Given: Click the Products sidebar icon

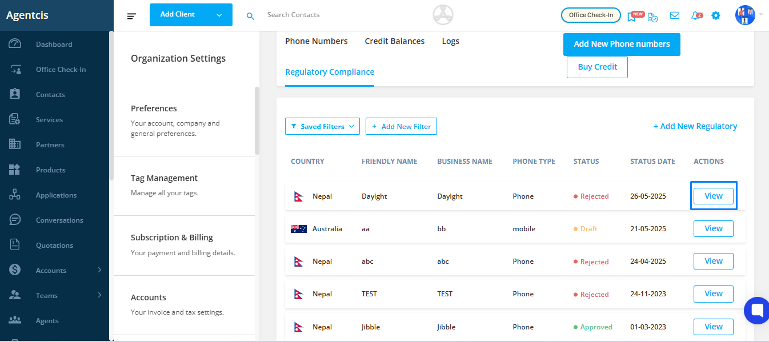Looking at the screenshot, I should tap(15, 170).
